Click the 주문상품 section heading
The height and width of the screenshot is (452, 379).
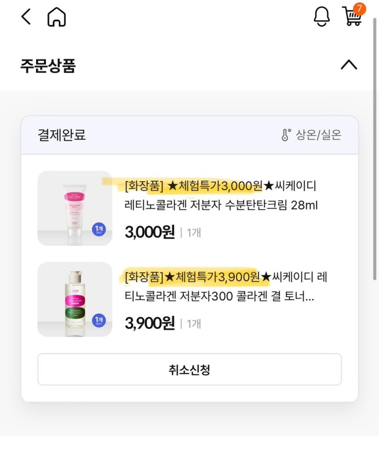click(48, 66)
